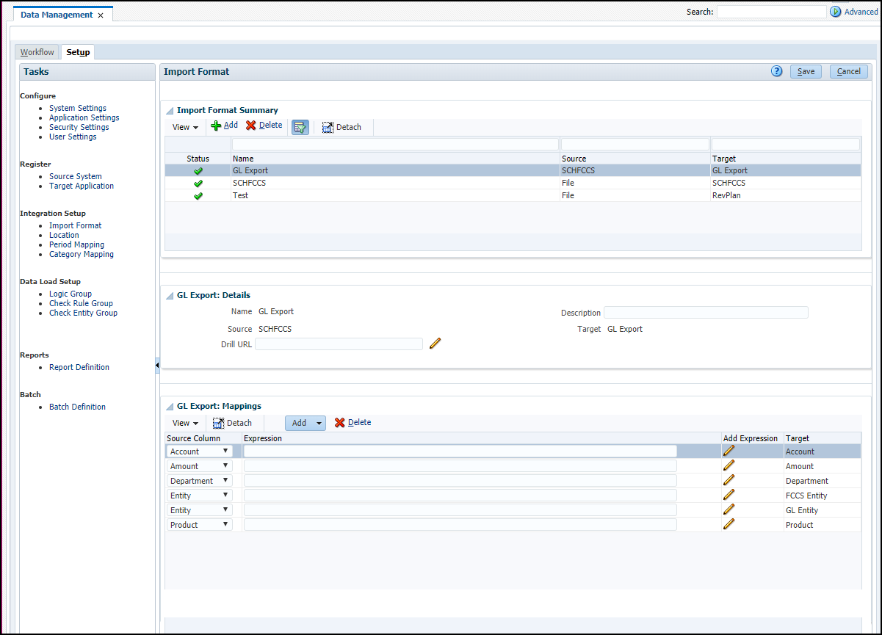Click the Add Expression pencil for Amount row
Screen dimensions: 882x635
point(728,465)
